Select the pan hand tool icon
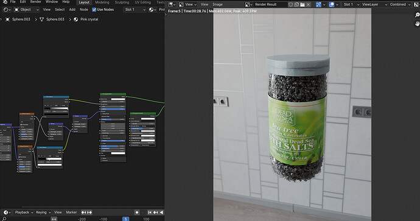This screenshot has height=221, width=420. click(x=417, y=24)
